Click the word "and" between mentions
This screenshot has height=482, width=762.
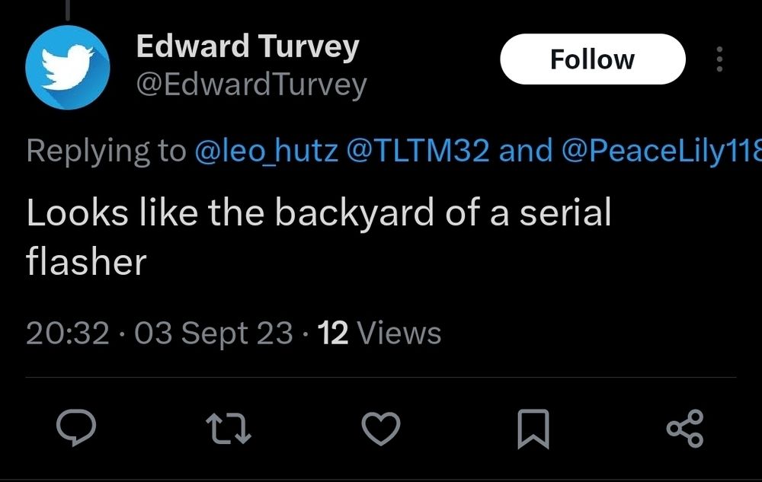tap(526, 151)
